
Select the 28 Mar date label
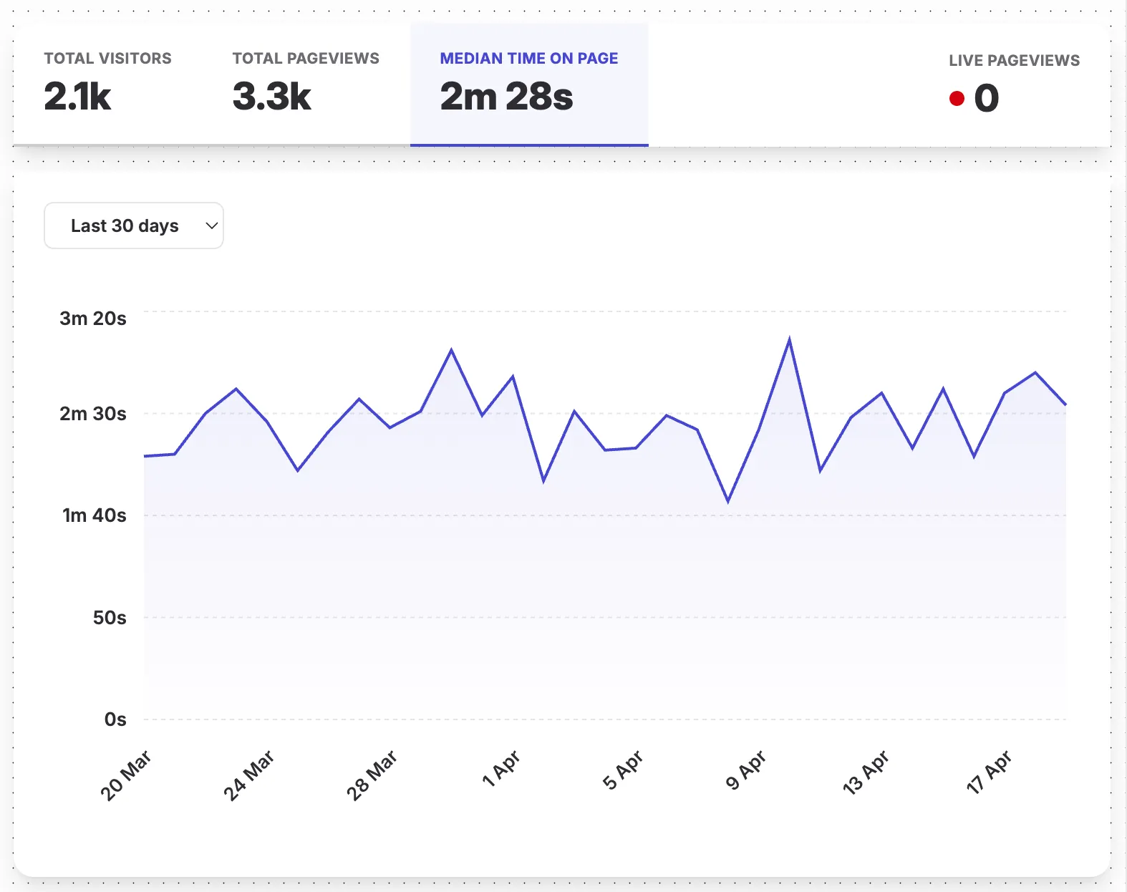click(372, 775)
